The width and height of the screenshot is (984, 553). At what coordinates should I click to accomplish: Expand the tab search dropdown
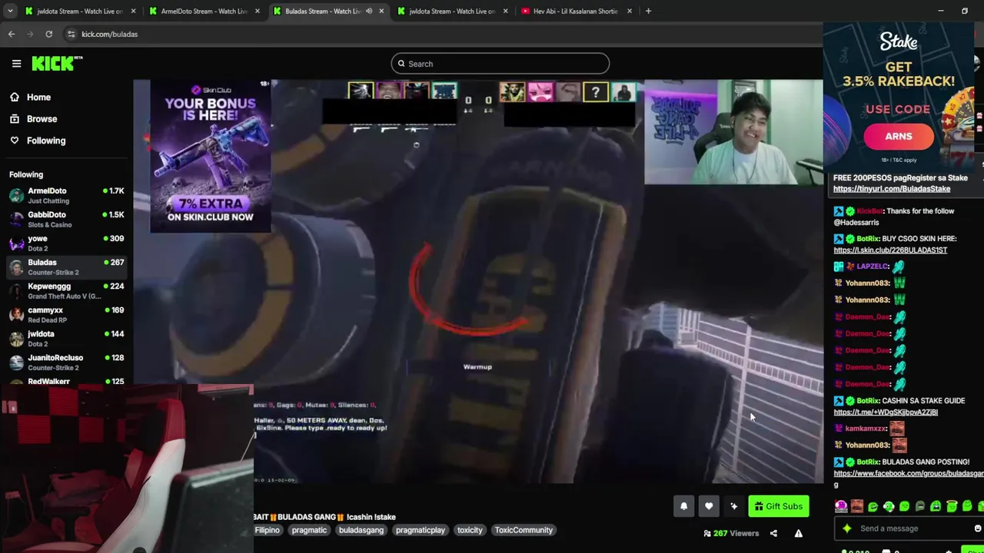pyautogui.click(x=10, y=12)
